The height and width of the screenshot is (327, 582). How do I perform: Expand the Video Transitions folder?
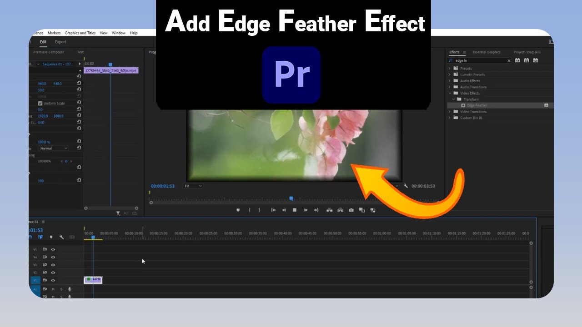click(x=450, y=112)
